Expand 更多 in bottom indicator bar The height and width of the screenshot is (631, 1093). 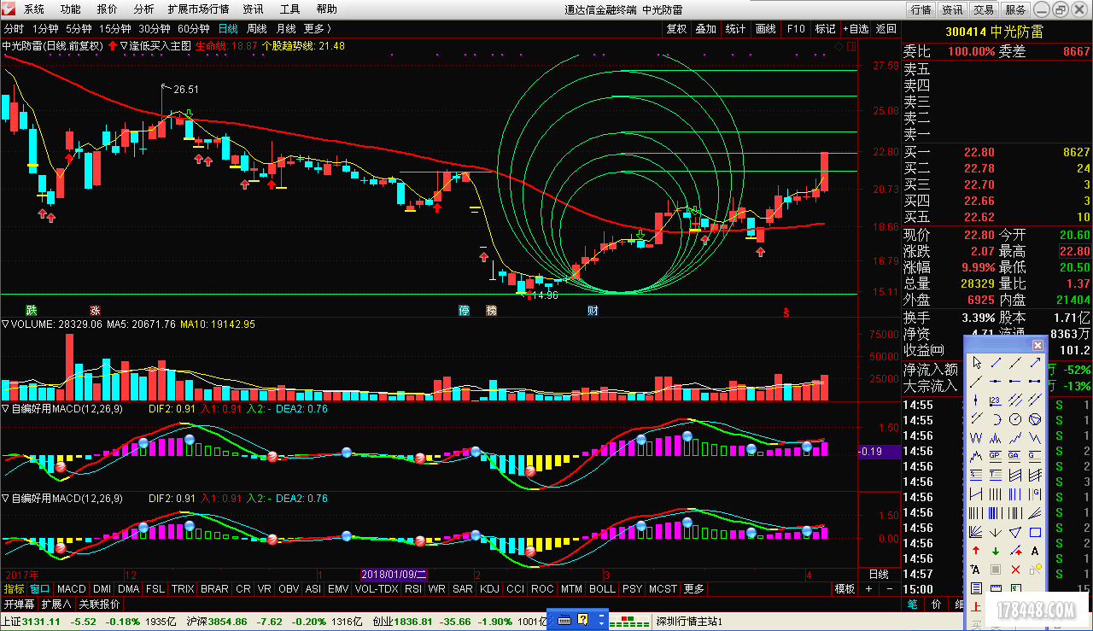(694, 589)
